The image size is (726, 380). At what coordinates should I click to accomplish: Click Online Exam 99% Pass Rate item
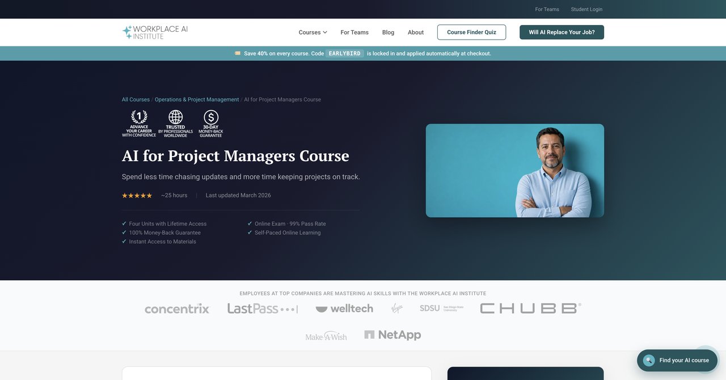pos(286,224)
